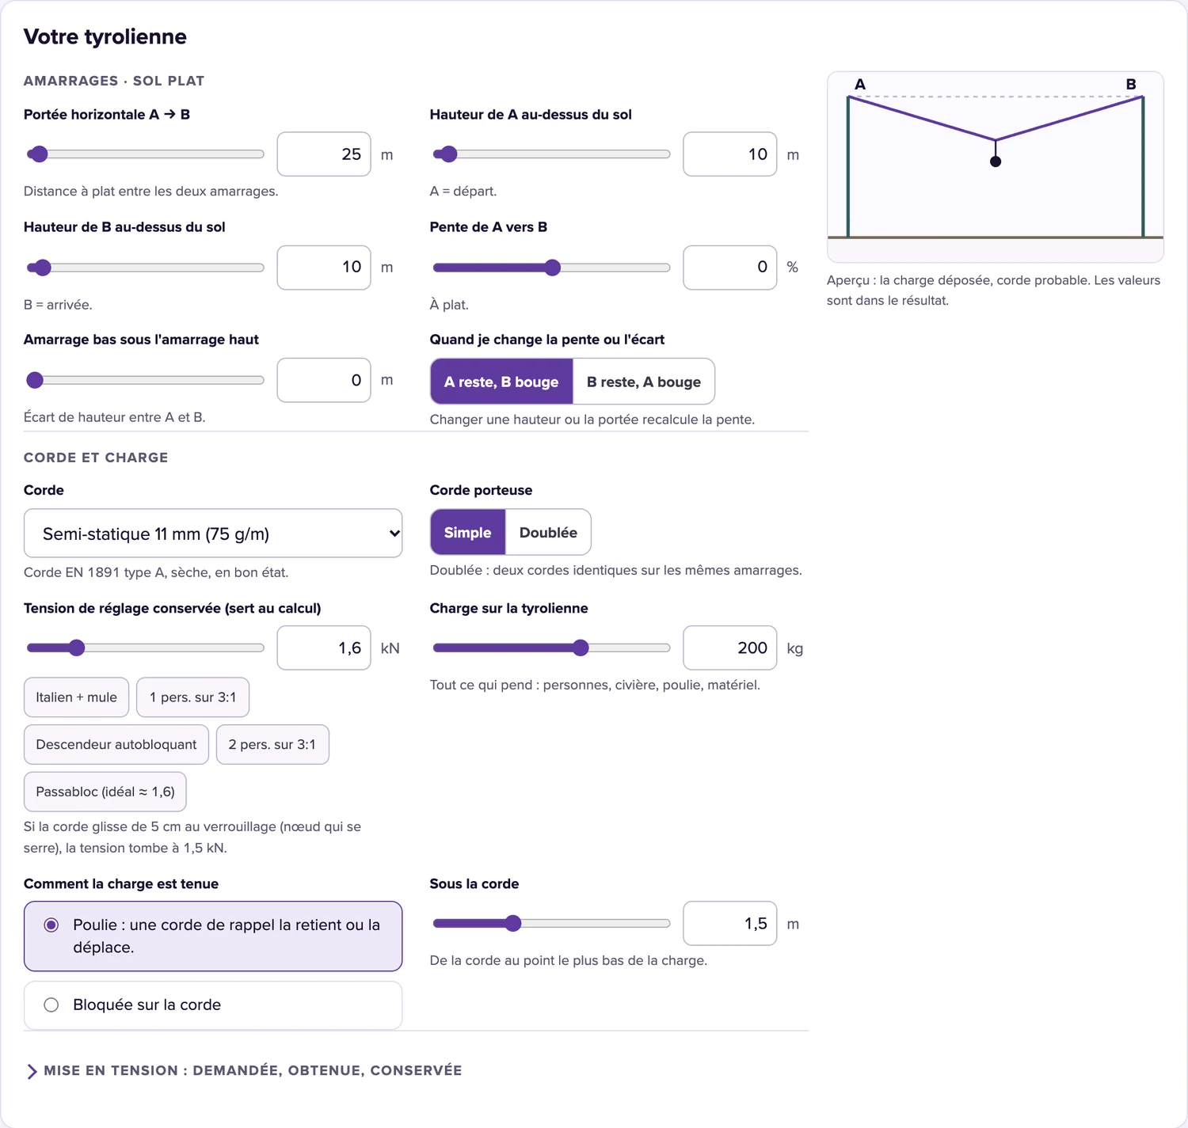Apply the "Italien + mule" tension preset
This screenshot has width=1188, height=1128.
pyautogui.click(x=76, y=697)
